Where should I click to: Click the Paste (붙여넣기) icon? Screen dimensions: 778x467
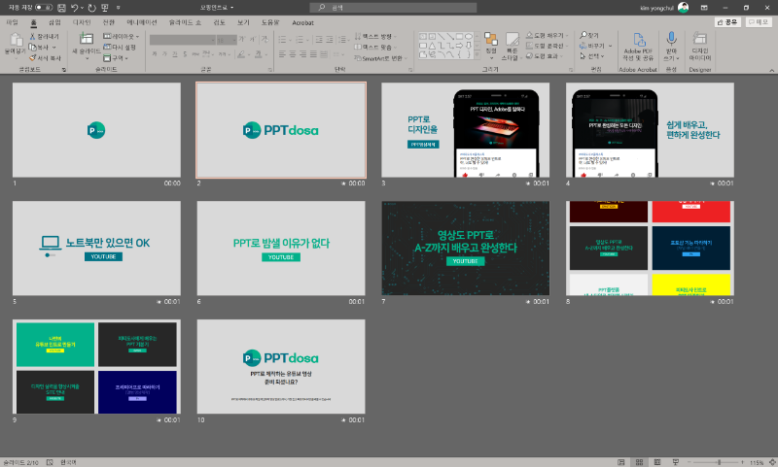[15, 41]
